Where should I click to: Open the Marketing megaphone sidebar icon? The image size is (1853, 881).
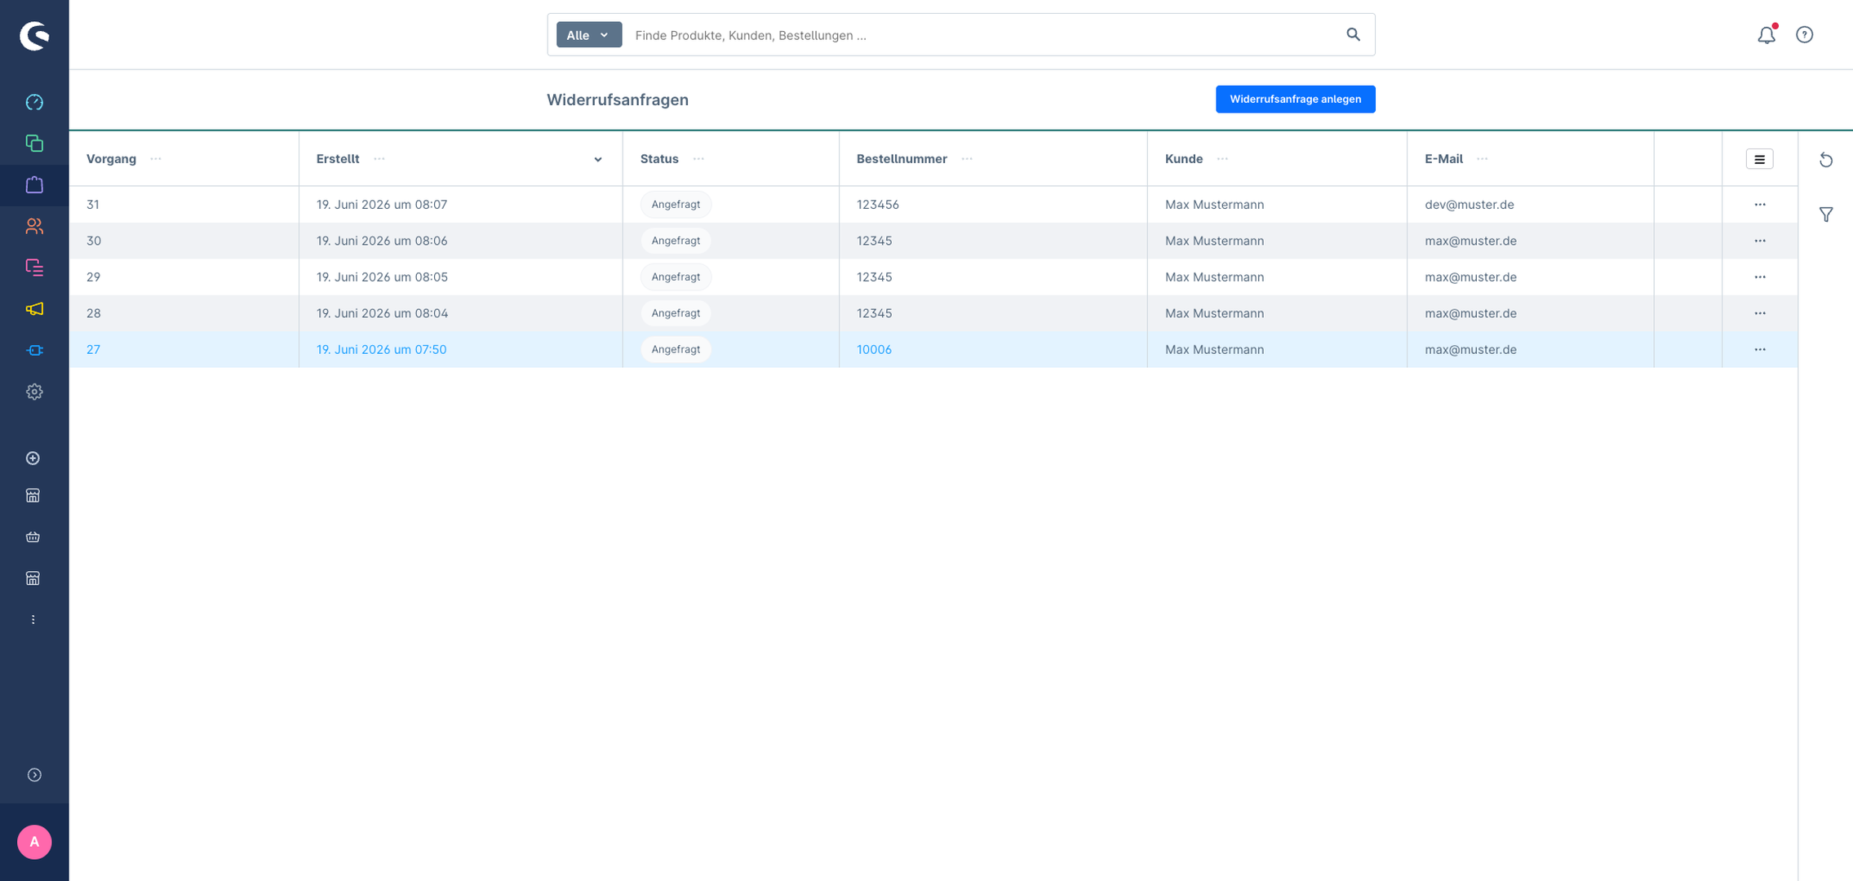pyautogui.click(x=34, y=309)
